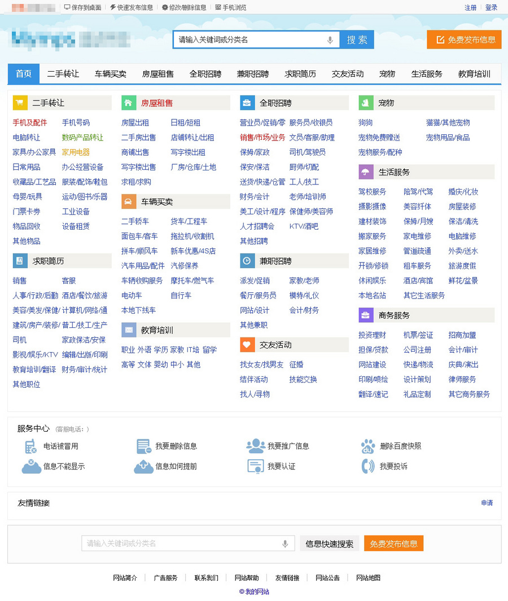
Task: Click the 信息不能显示 cloud icon
Action: [x=32, y=467]
